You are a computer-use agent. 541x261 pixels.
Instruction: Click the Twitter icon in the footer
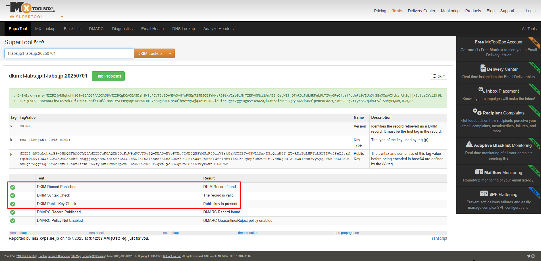(528, 256)
